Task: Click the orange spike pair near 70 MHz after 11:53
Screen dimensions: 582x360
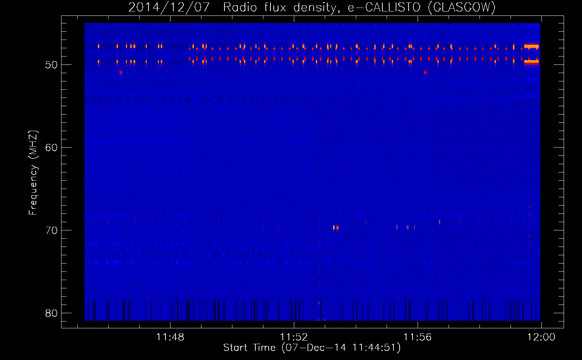Action: [x=336, y=227]
